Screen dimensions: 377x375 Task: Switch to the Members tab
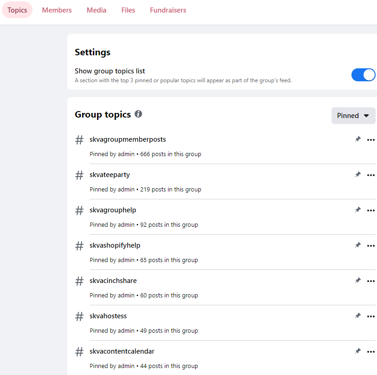(x=57, y=10)
